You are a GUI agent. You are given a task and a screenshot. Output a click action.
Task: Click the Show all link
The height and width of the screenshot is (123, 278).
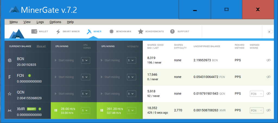(x=41, y=46)
